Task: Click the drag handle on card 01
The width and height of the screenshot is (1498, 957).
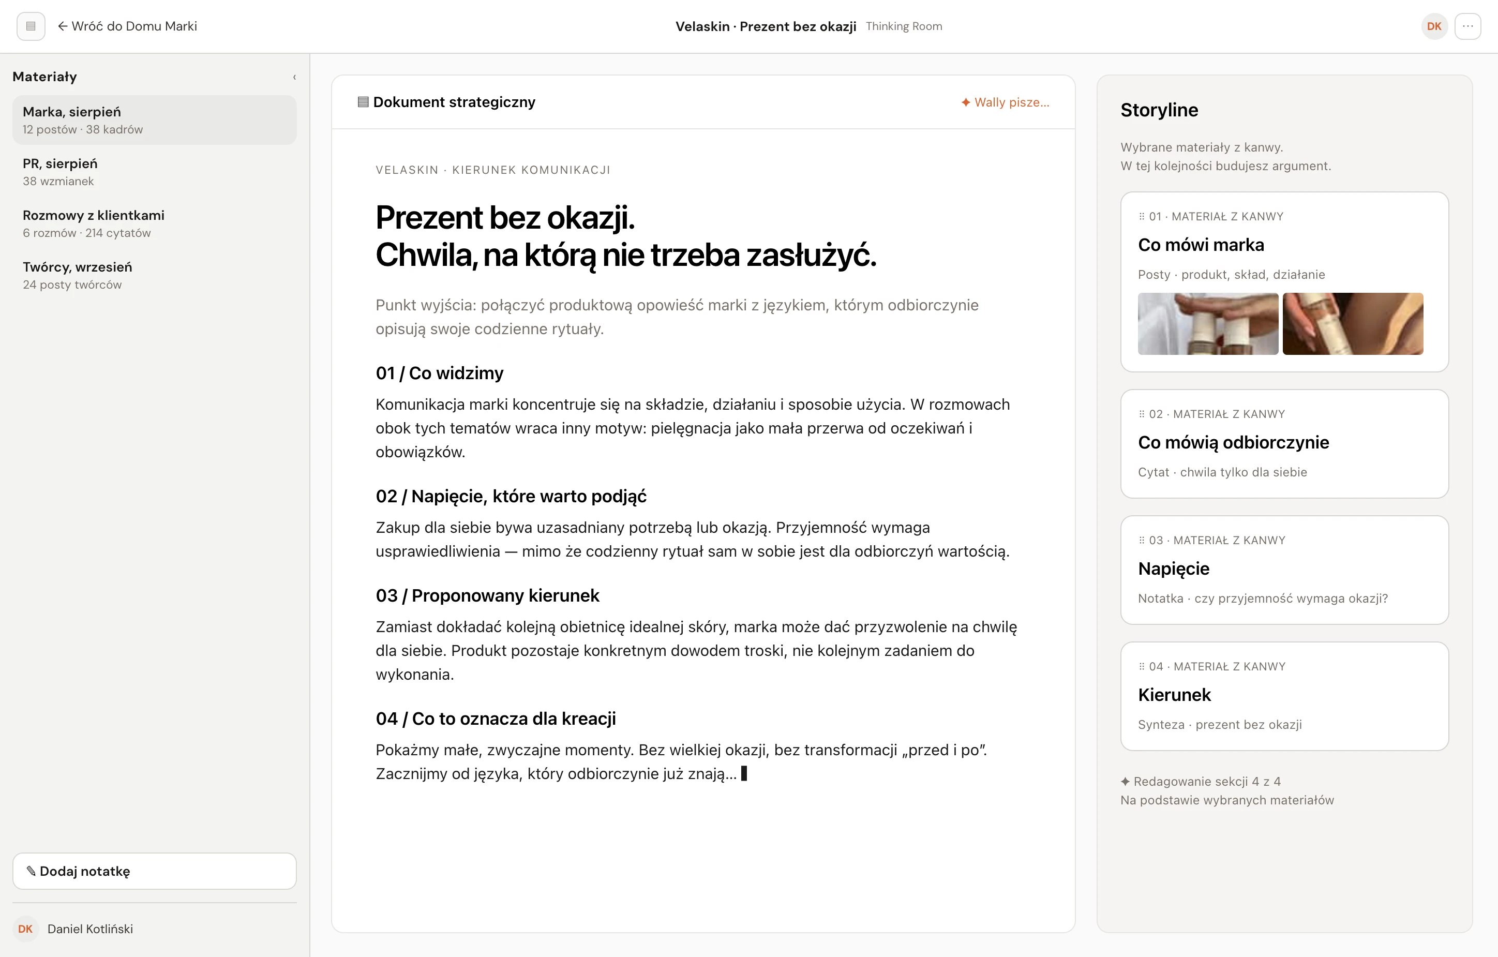Action: (1142, 217)
